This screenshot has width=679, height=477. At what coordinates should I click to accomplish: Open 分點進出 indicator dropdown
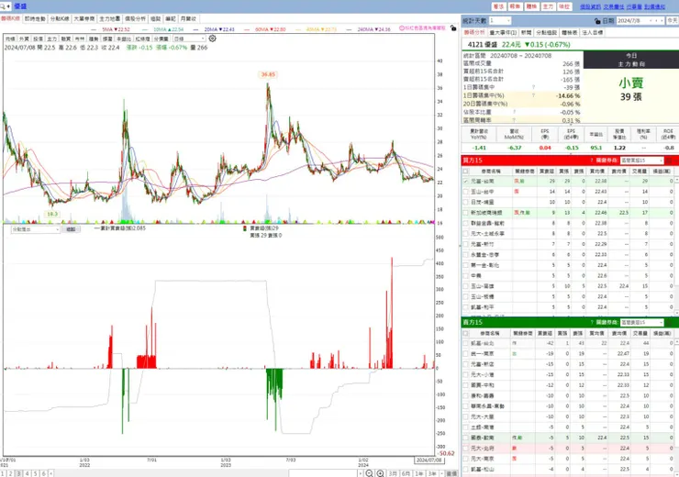[35, 229]
